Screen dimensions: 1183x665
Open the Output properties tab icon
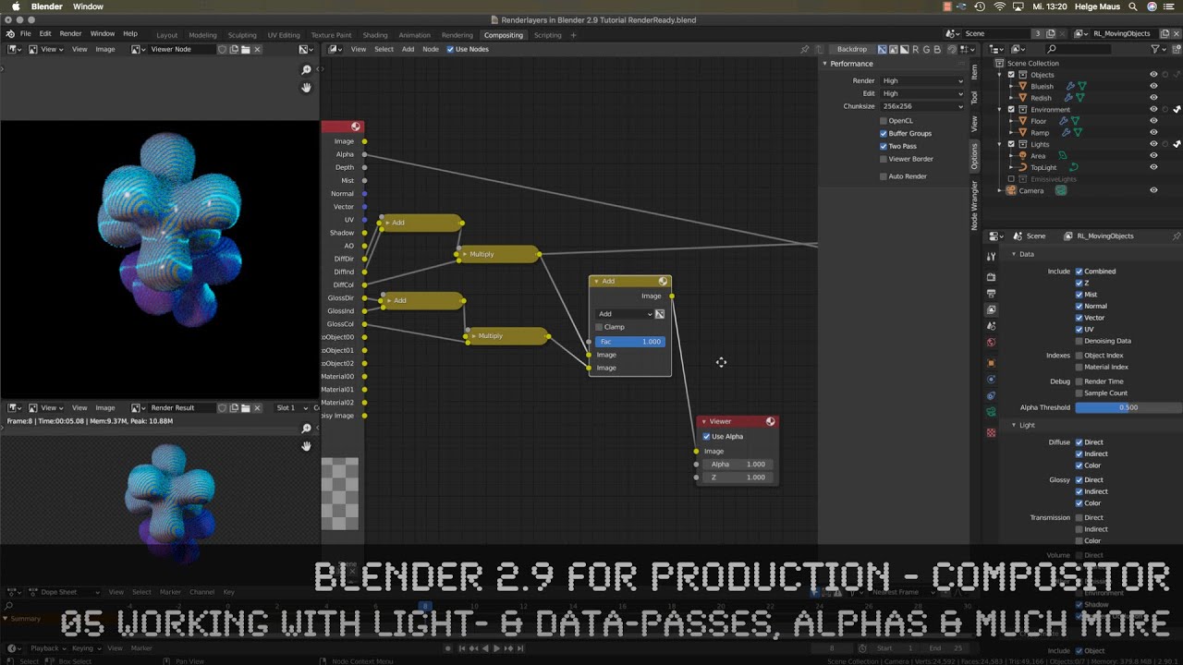(991, 294)
